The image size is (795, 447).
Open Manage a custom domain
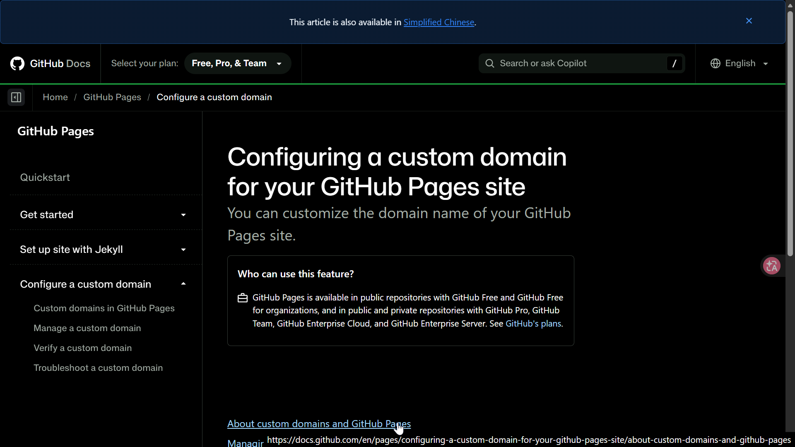point(87,328)
